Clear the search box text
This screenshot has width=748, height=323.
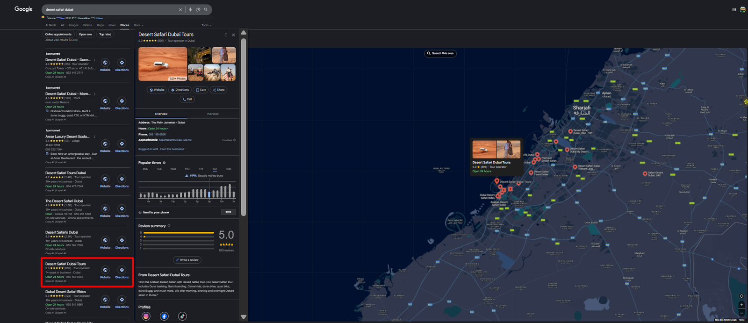click(180, 9)
